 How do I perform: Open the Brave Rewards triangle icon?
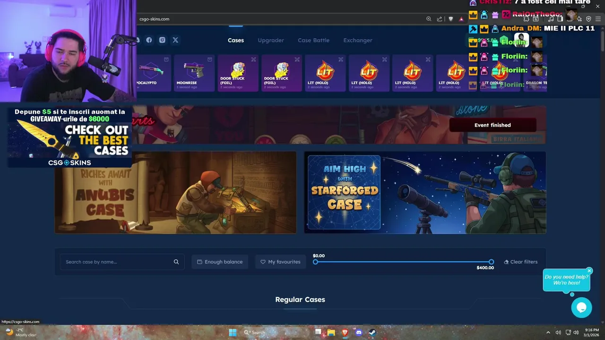tap(461, 19)
